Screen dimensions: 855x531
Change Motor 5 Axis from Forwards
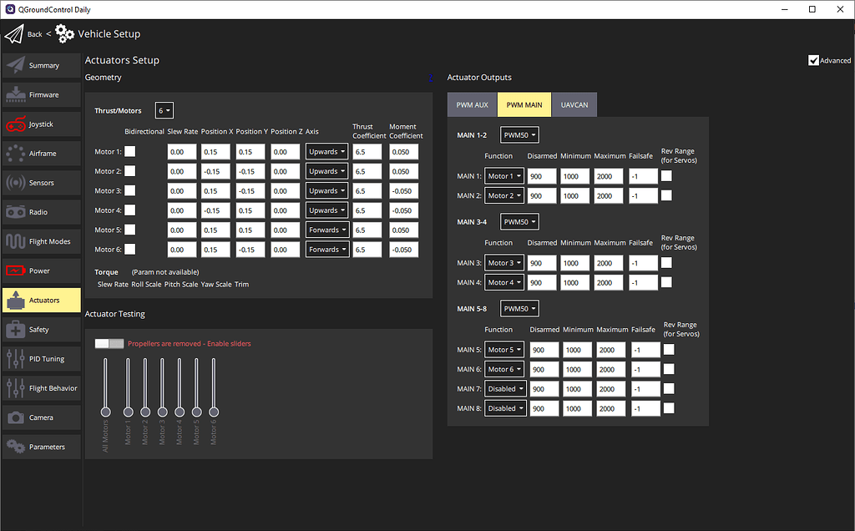pos(326,230)
